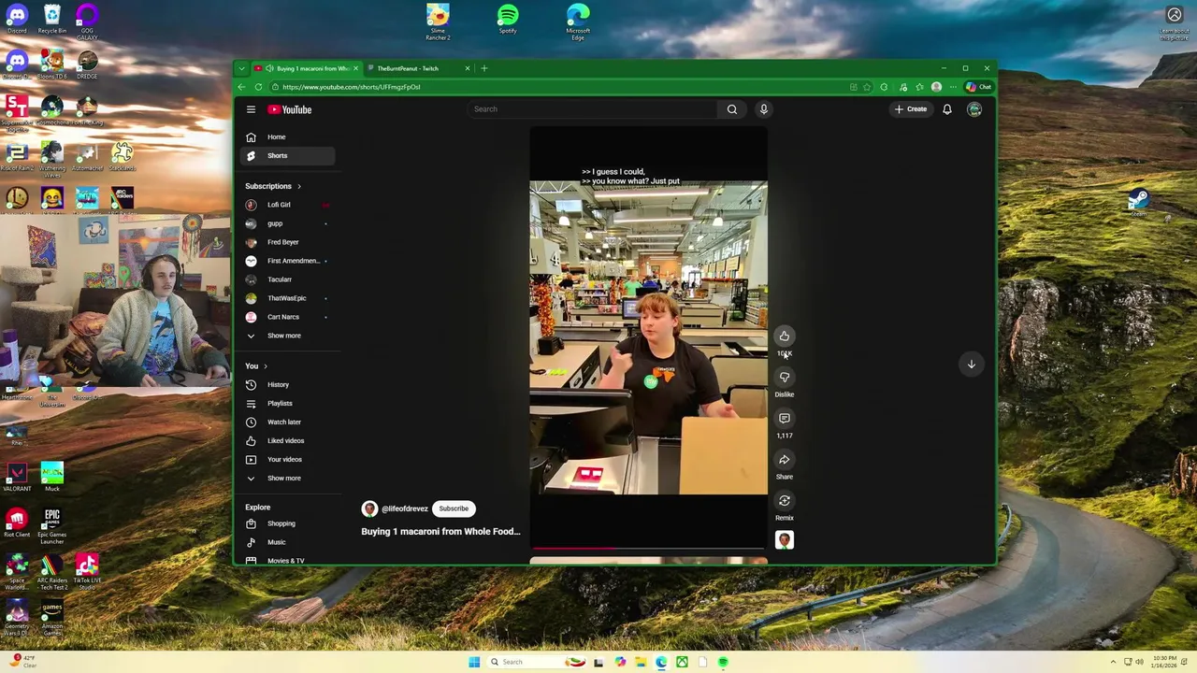This screenshot has width=1197, height=673.
Task: Open the Short's 1,117 comments
Action: pos(785,419)
